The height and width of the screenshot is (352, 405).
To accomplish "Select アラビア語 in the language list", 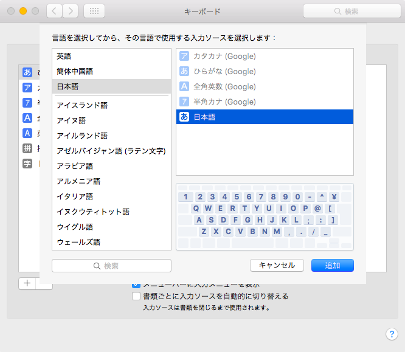I will click(111, 167).
